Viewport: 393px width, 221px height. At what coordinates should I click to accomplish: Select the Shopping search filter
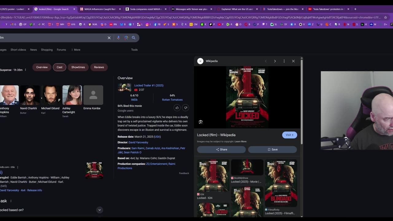tap(47, 50)
